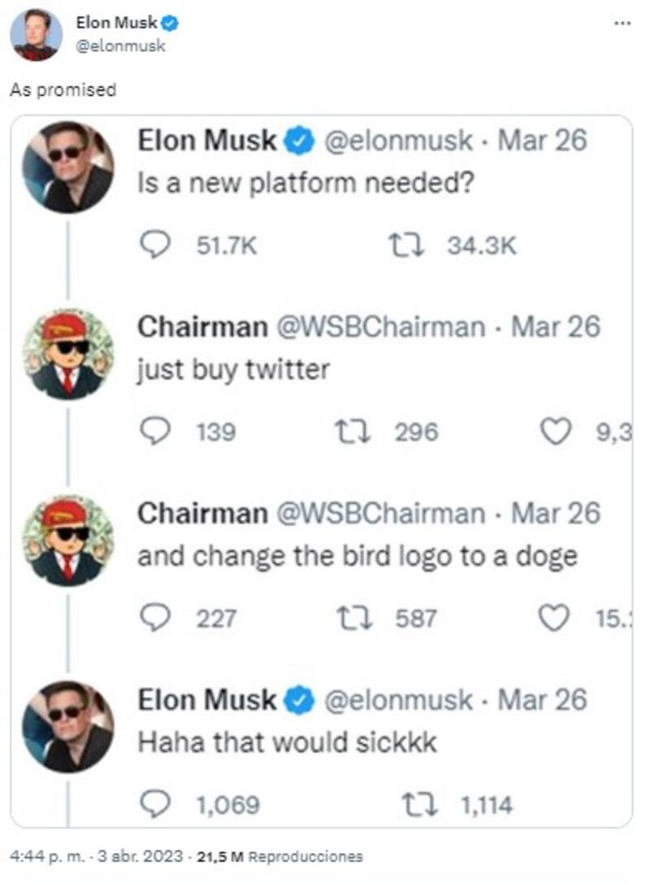Open the three-dot more options menu
The width and height of the screenshot is (650, 885).
(622, 24)
